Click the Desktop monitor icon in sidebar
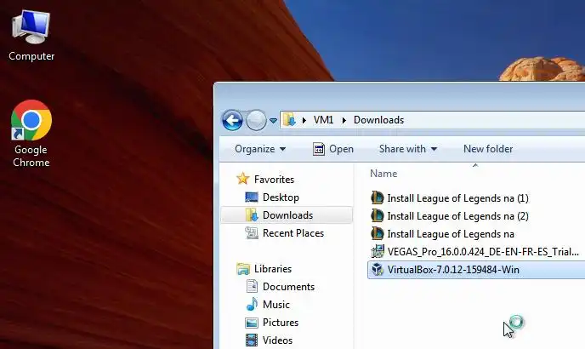Image resolution: width=585 pixels, height=349 pixels. [x=252, y=197]
